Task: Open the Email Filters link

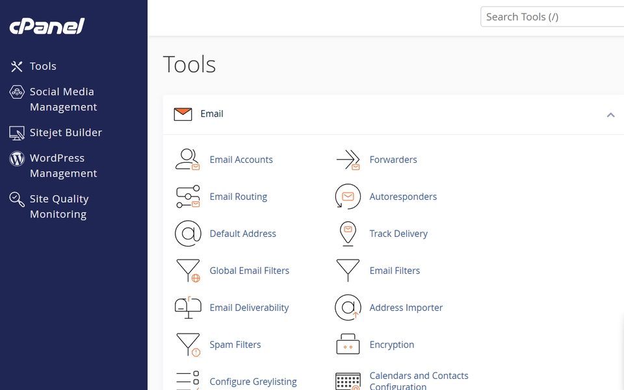Action: [x=395, y=271]
